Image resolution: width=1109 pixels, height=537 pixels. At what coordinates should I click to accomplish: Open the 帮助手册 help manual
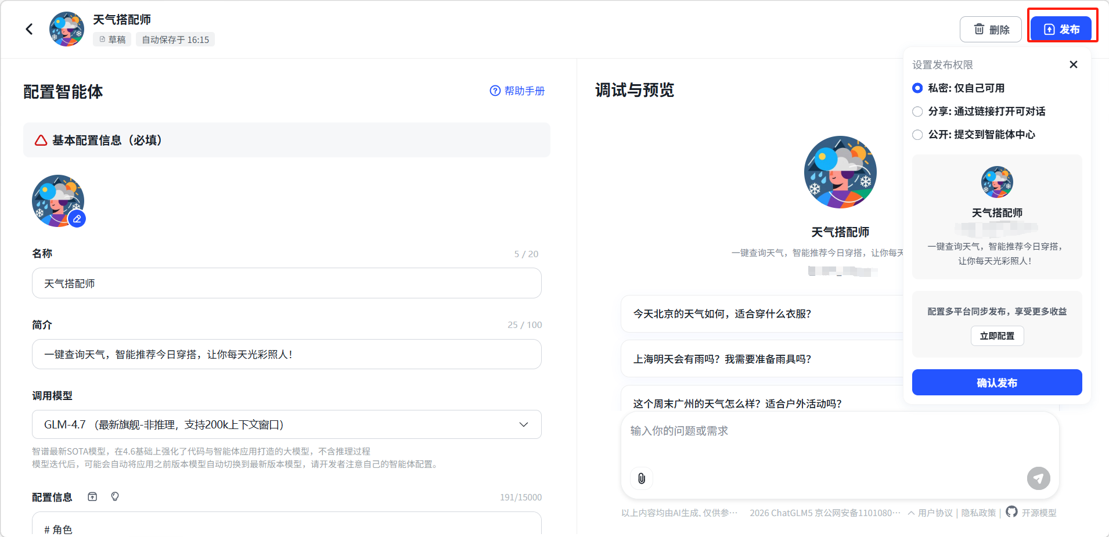coord(517,91)
